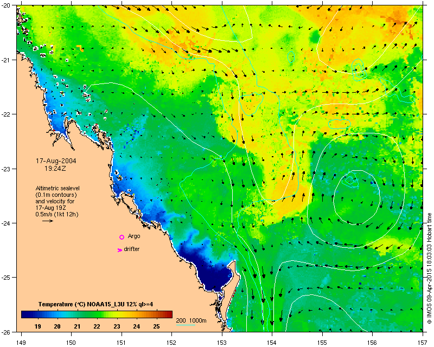This screenshot has height=347, width=434.
Task: Click the 'Temperature (°C) NOAA15_L3U 12% ql>=4' title
Action: tap(96, 304)
